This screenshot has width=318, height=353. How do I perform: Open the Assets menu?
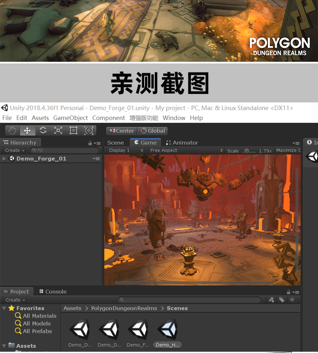pyautogui.click(x=40, y=118)
